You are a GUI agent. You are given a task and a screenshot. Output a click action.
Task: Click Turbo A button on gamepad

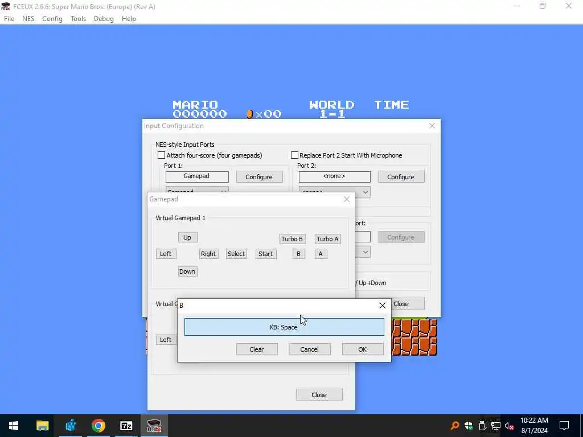tap(327, 239)
